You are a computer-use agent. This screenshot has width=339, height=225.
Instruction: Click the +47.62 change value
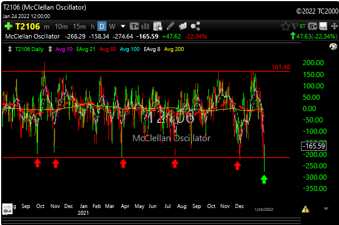point(171,36)
